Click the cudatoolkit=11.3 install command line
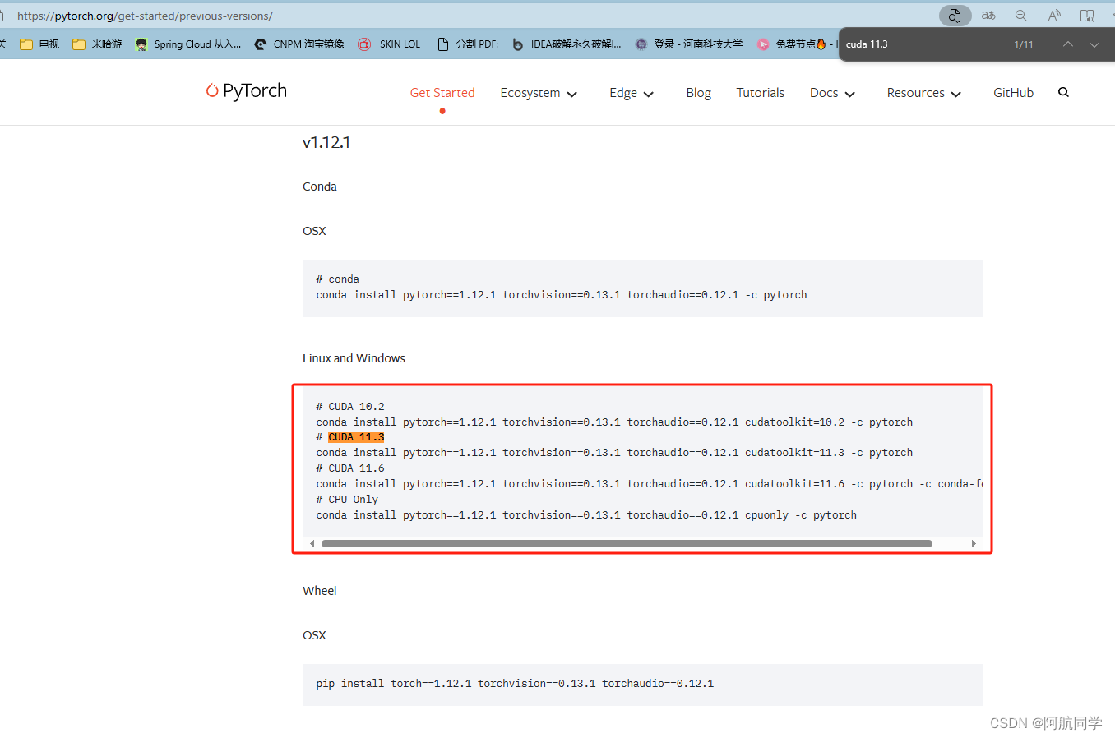This screenshot has height=738, width=1115. point(614,453)
